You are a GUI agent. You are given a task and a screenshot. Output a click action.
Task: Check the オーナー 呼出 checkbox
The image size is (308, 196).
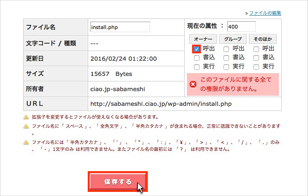196,49
